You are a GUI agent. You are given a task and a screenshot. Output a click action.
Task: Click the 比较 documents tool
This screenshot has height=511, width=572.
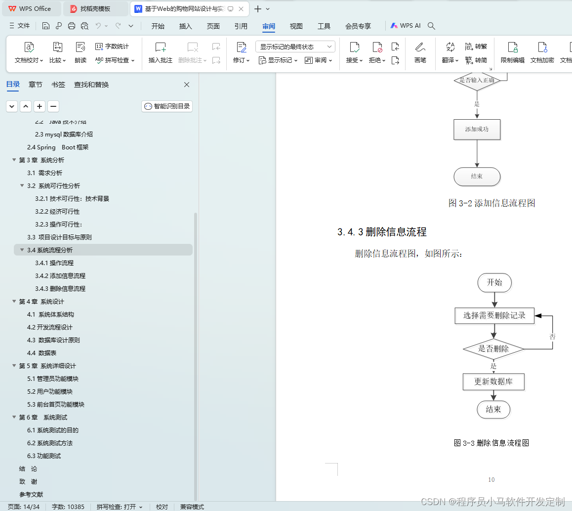pos(58,52)
